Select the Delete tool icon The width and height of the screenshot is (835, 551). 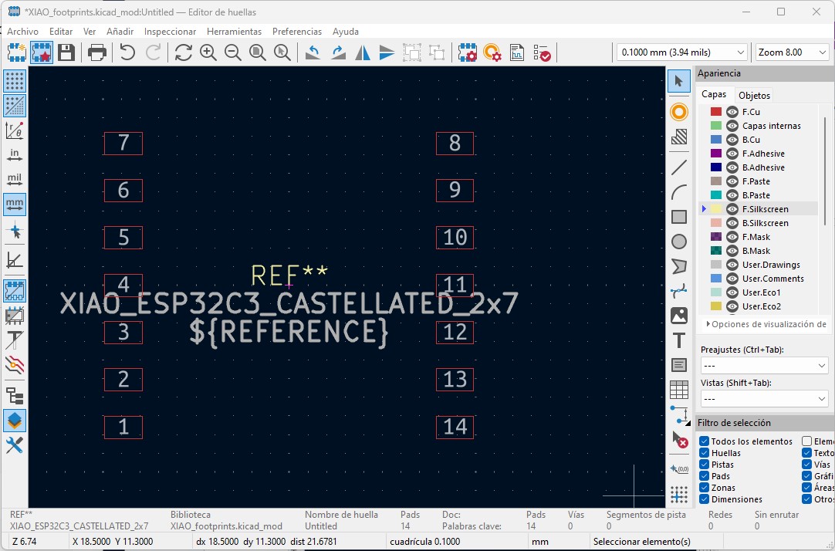click(679, 440)
